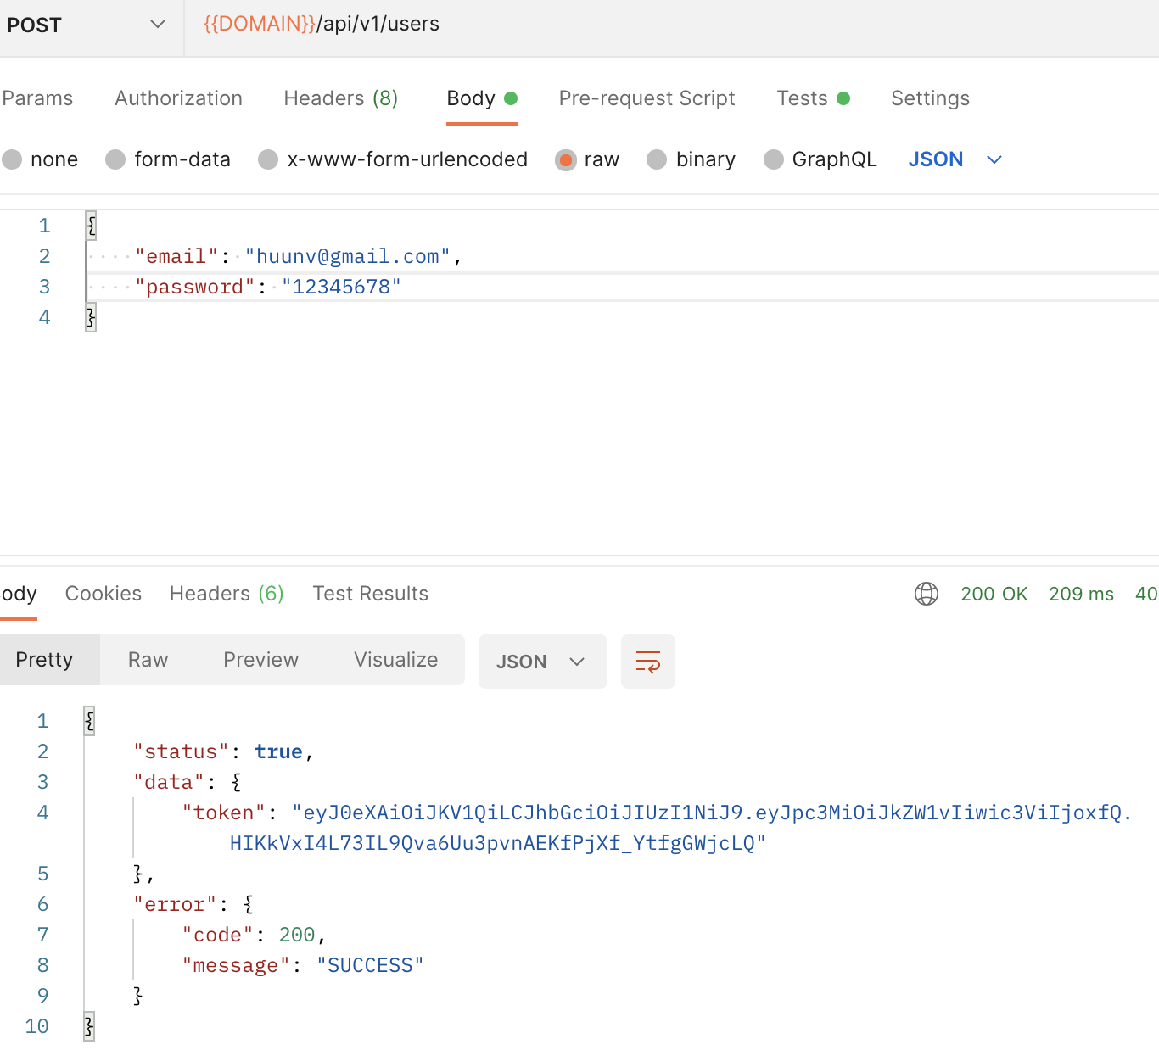Open the Authorization tab
1159x1050 pixels.
coord(178,98)
